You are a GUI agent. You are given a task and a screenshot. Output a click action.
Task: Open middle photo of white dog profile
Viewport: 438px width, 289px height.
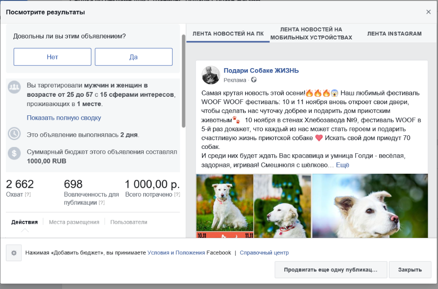click(283, 206)
